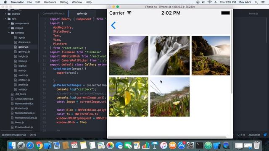Collapse the screens folder
Screen dimensions: 269x151
pyautogui.click(x=9, y=33)
